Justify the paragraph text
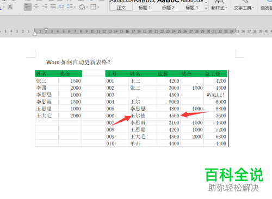 click(x=53, y=7)
